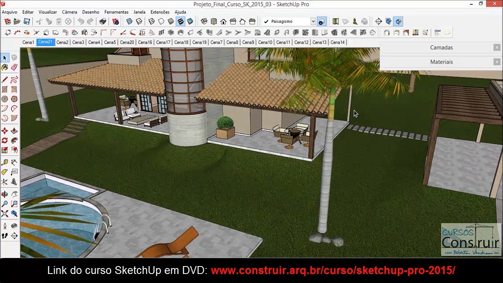
Task: Select the Zoom magnifier tool
Action: tap(5, 204)
